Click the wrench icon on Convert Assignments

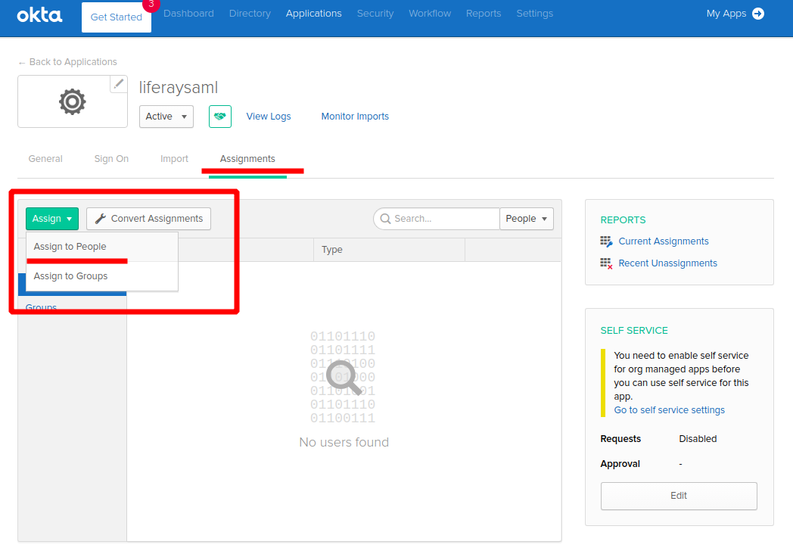pos(101,219)
